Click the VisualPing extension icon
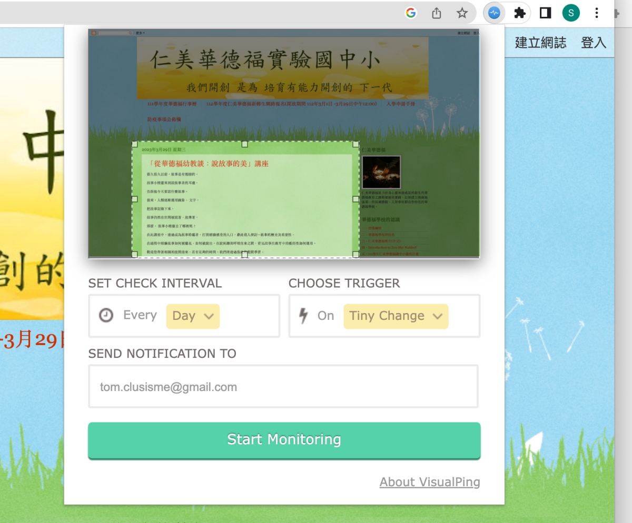The height and width of the screenshot is (523, 632). tap(494, 13)
